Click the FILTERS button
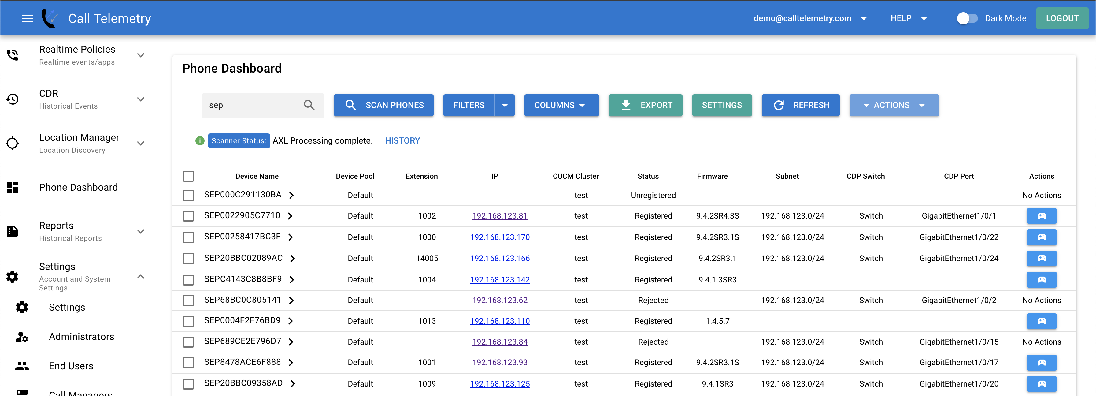The height and width of the screenshot is (396, 1096). [x=469, y=105]
